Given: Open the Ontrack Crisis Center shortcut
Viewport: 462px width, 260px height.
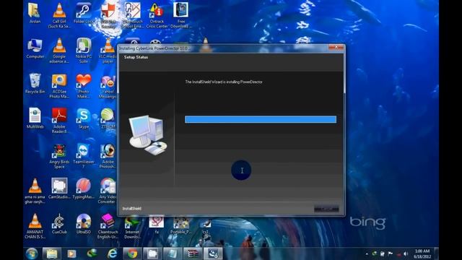Looking at the screenshot, I should 157,16.
